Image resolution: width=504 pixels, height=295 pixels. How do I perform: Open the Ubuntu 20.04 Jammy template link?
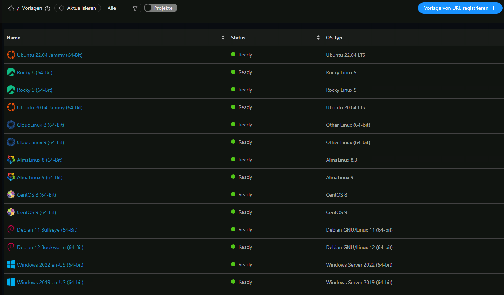tap(50, 107)
